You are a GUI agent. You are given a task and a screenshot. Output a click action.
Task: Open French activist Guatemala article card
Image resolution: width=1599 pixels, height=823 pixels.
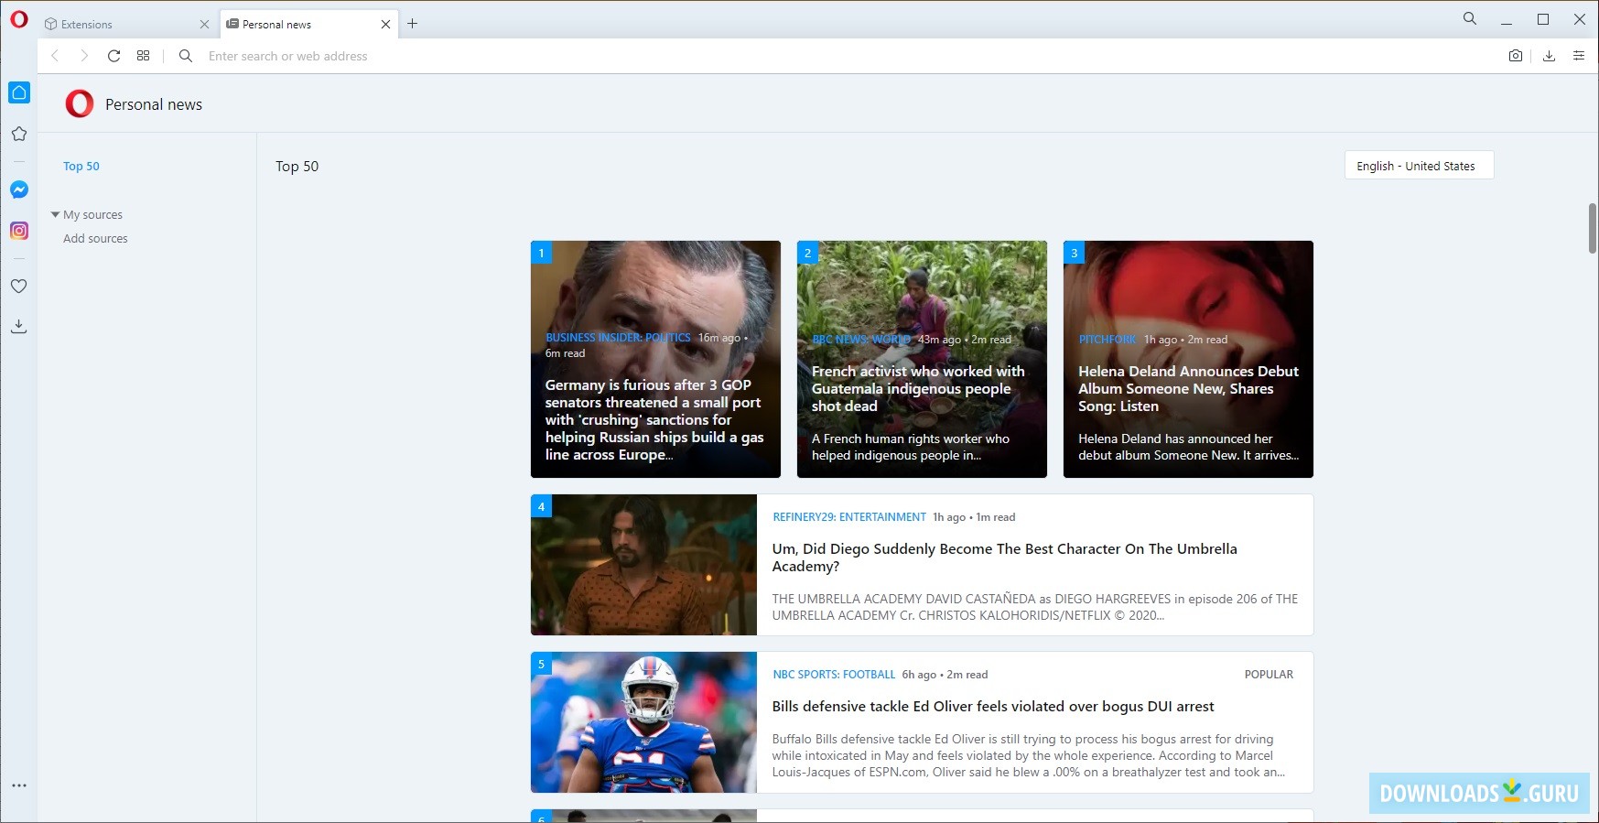pyautogui.click(x=922, y=359)
